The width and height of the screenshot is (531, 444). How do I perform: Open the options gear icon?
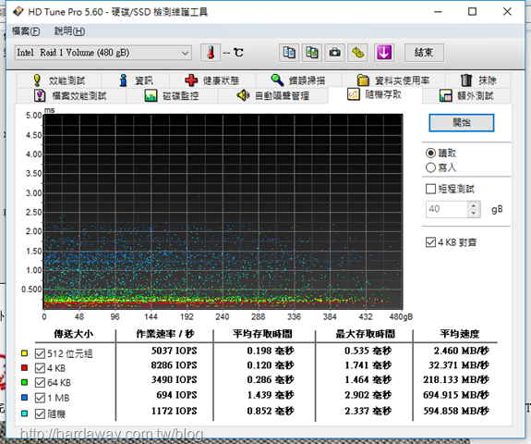click(x=358, y=53)
